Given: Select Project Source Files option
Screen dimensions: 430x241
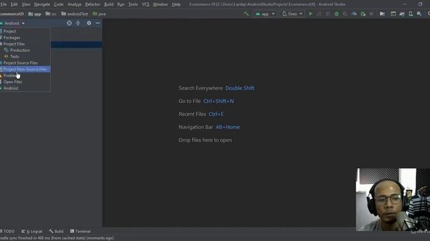Looking at the screenshot, I should 25,63.
